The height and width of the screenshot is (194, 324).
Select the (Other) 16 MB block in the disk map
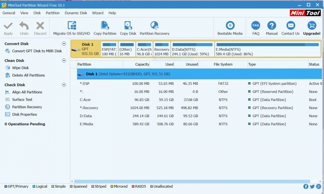coord(127,49)
